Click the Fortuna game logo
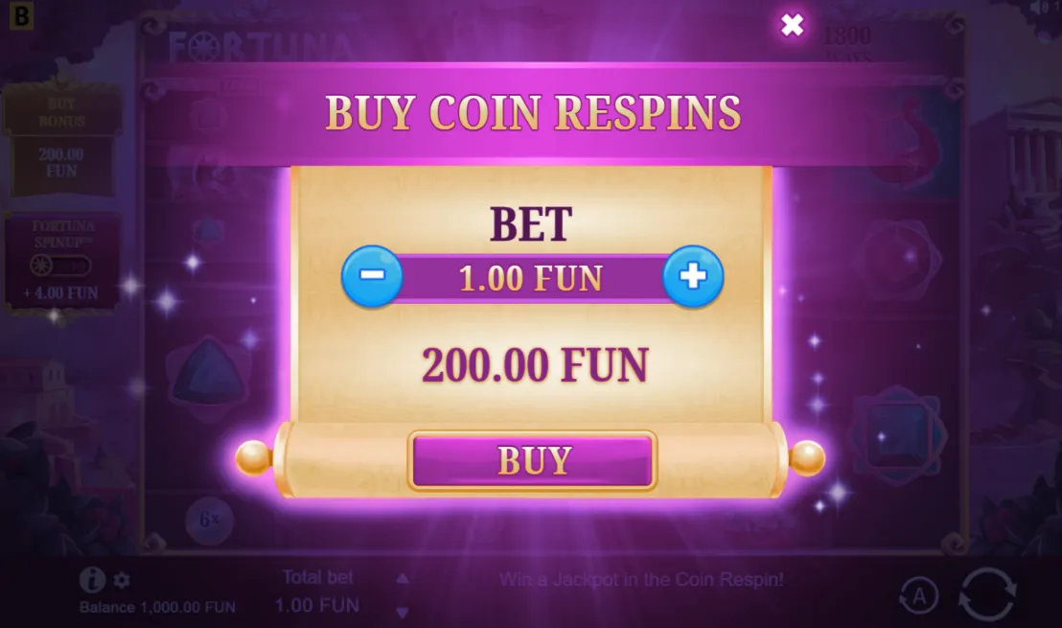The height and width of the screenshot is (628, 1062). coord(261,47)
